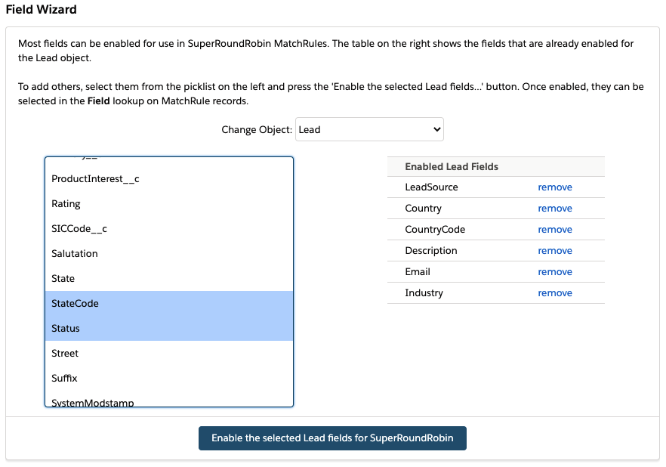Remove the Industry enabled field
Viewport: 666px width, 467px height.
(x=555, y=293)
